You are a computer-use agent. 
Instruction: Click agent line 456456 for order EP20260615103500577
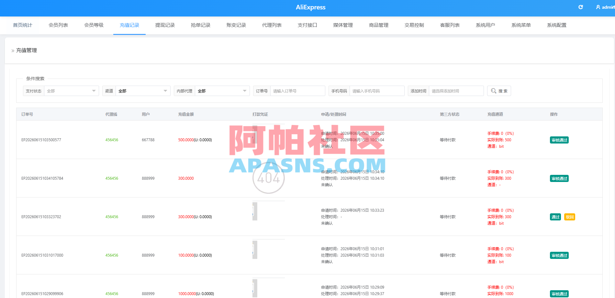[x=112, y=140]
